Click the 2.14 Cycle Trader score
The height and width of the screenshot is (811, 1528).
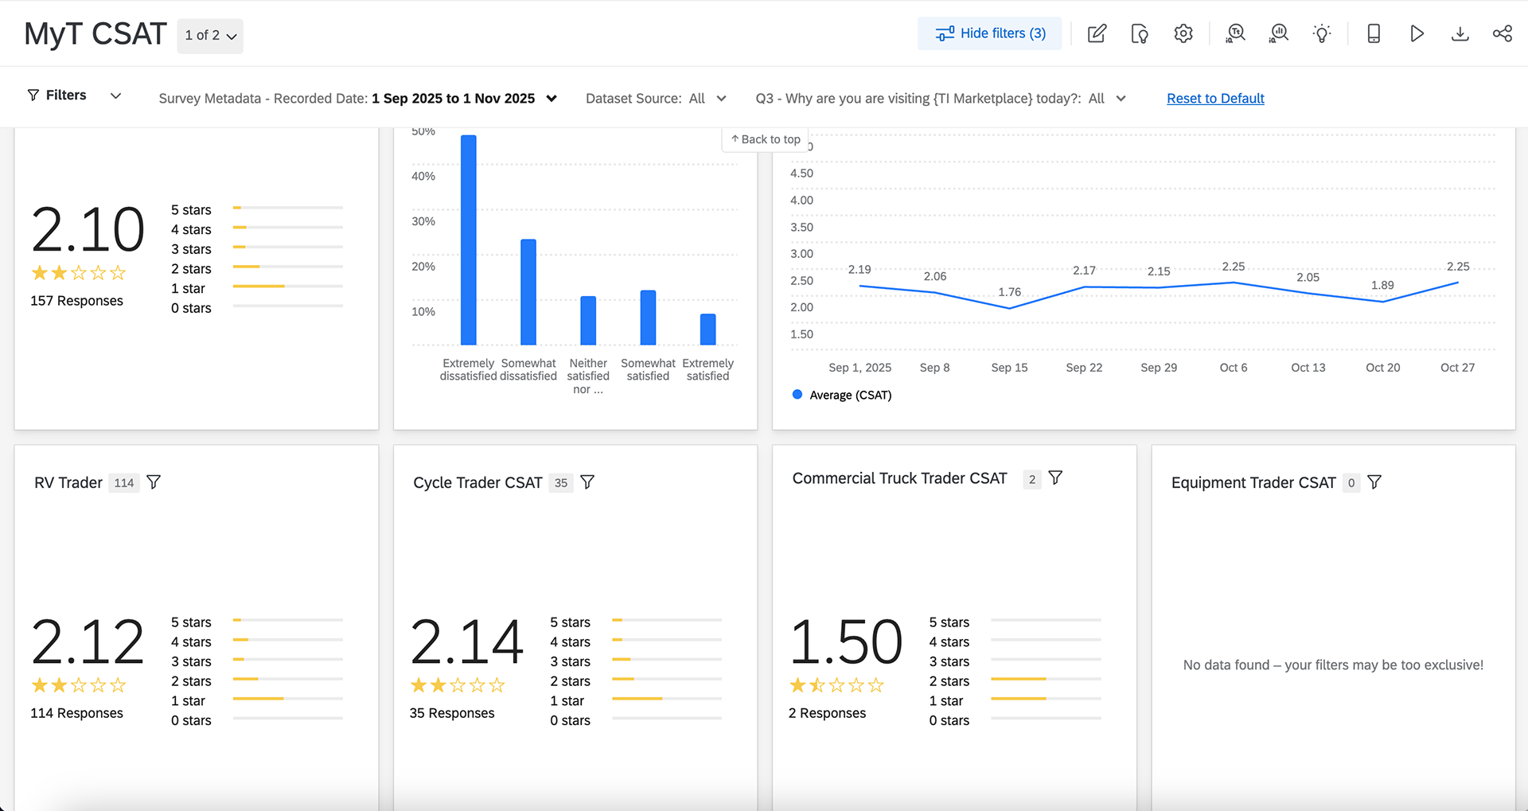point(466,642)
